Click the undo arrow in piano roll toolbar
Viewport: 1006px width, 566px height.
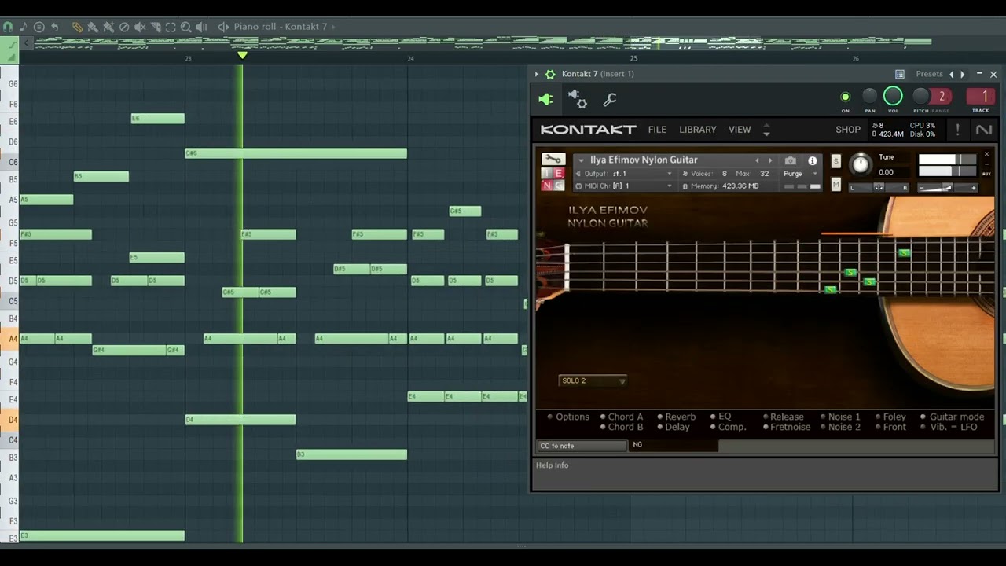(x=55, y=27)
